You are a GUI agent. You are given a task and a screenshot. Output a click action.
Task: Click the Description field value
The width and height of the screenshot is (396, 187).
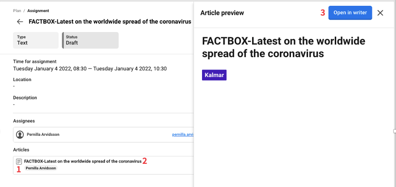coord(14,104)
